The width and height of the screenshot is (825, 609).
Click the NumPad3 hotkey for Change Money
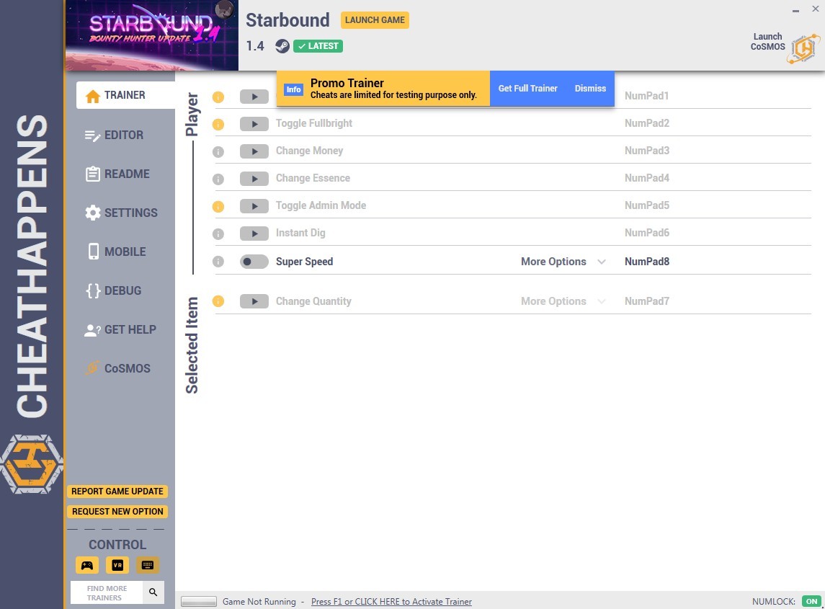(646, 151)
